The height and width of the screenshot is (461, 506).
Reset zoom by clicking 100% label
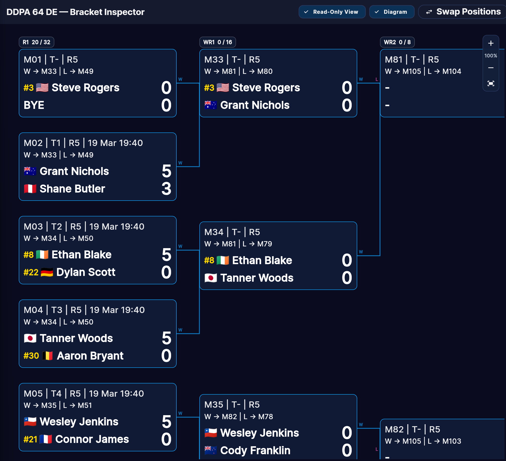(x=491, y=56)
